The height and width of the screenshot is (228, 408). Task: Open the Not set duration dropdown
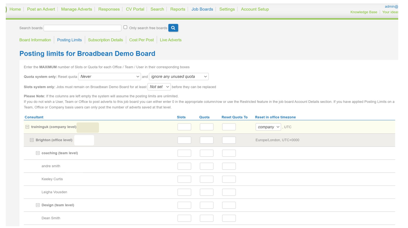point(159,87)
